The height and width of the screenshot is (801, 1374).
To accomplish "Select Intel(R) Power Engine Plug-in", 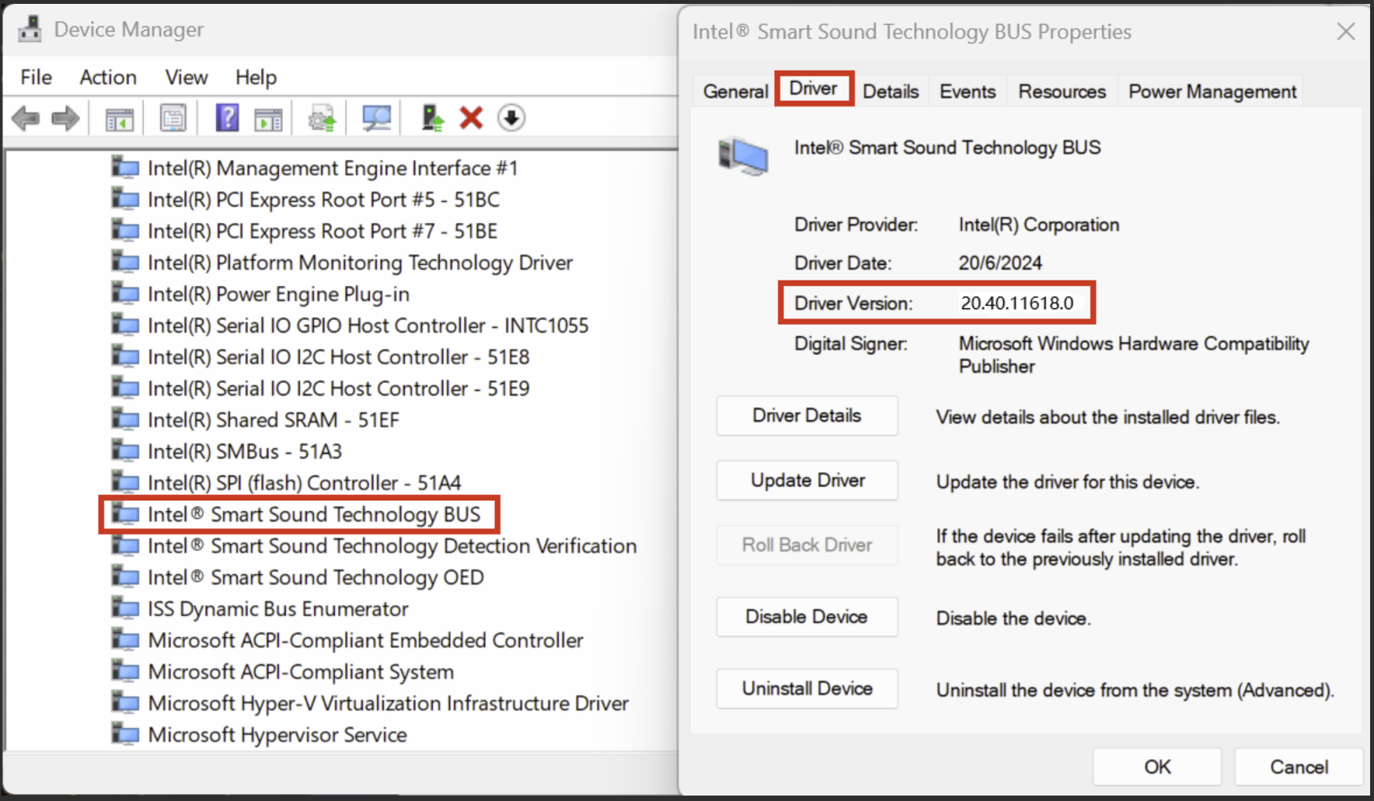I will tap(278, 294).
